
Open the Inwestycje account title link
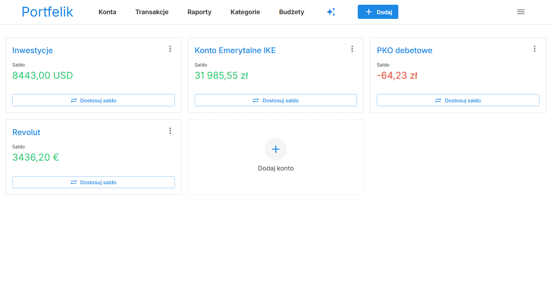point(33,50)
